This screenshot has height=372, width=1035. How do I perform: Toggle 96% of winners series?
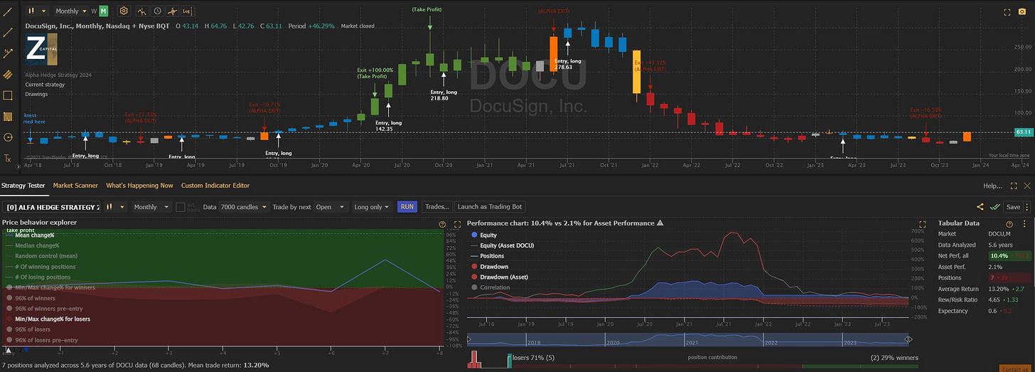[31, 298]
